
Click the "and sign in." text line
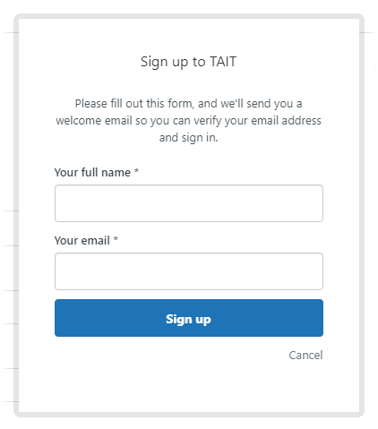(189, 138)
